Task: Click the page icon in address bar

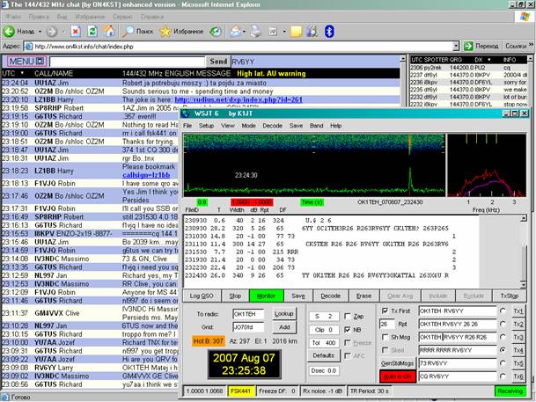Action: (x=29, y=46)
